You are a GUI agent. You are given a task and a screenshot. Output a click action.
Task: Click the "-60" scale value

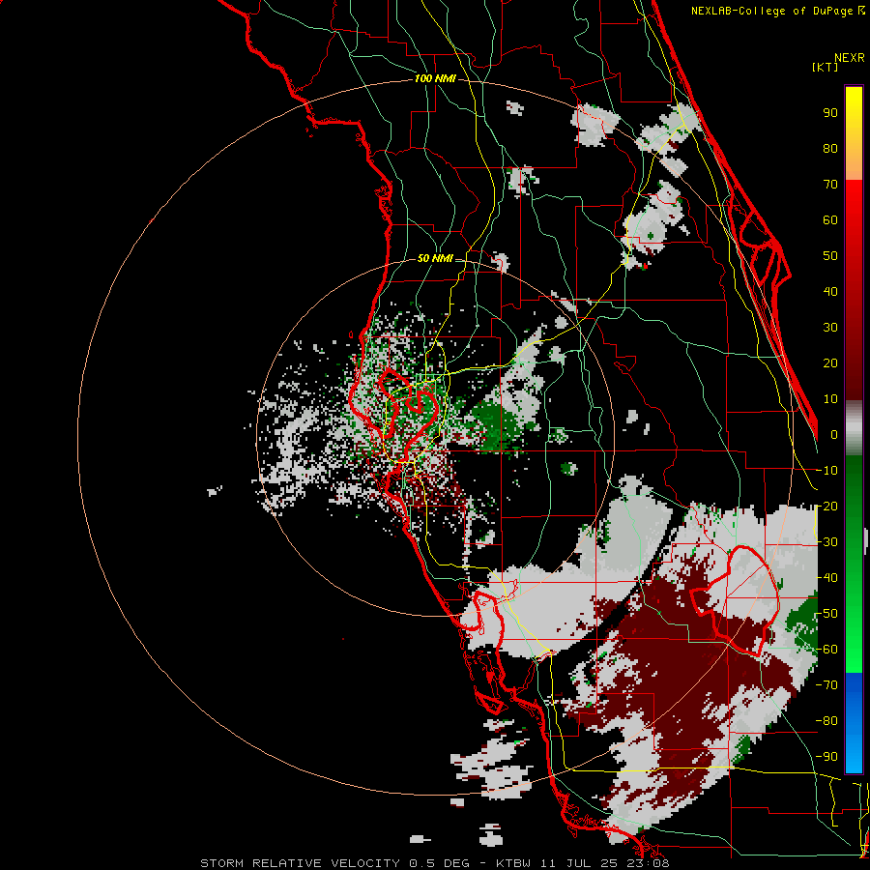[826, 650]
